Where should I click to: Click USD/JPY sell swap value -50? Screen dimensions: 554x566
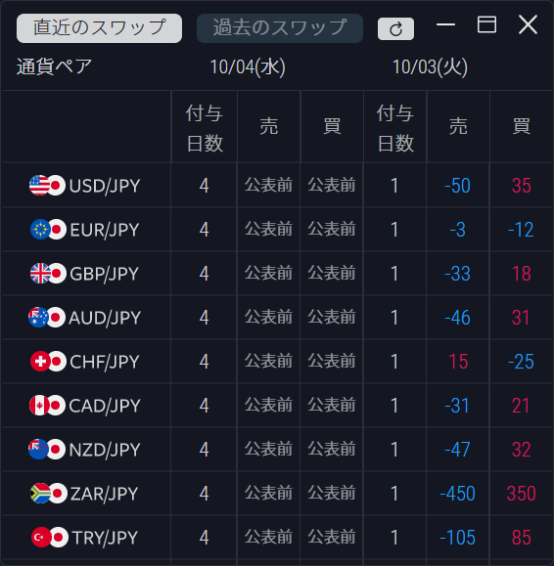(x=457, y=186)
